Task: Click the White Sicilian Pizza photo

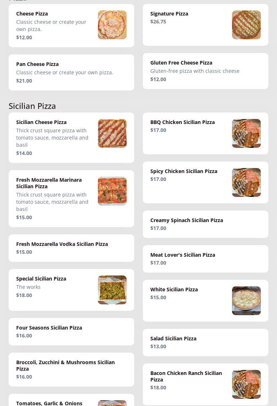Action: point(246,301)
